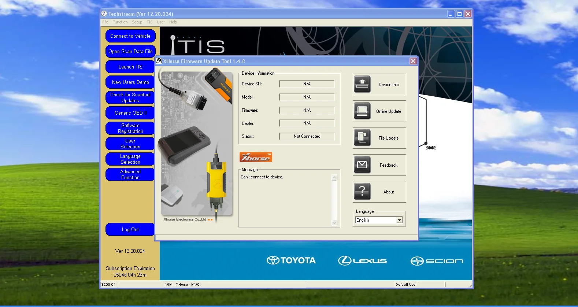Click the Xhorse orange logo
The height and width of the screenshot is (307, 578).
(256, 157)
